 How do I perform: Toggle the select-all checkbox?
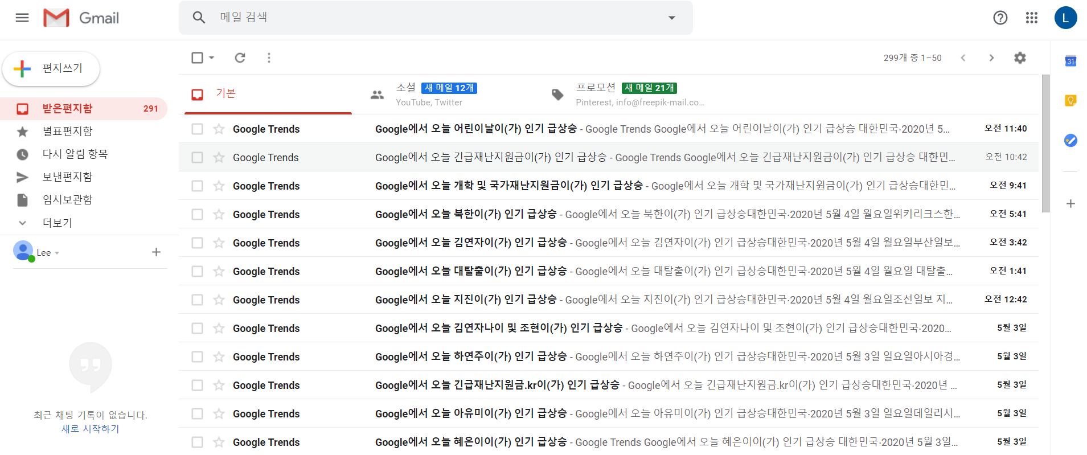[198, 58]
